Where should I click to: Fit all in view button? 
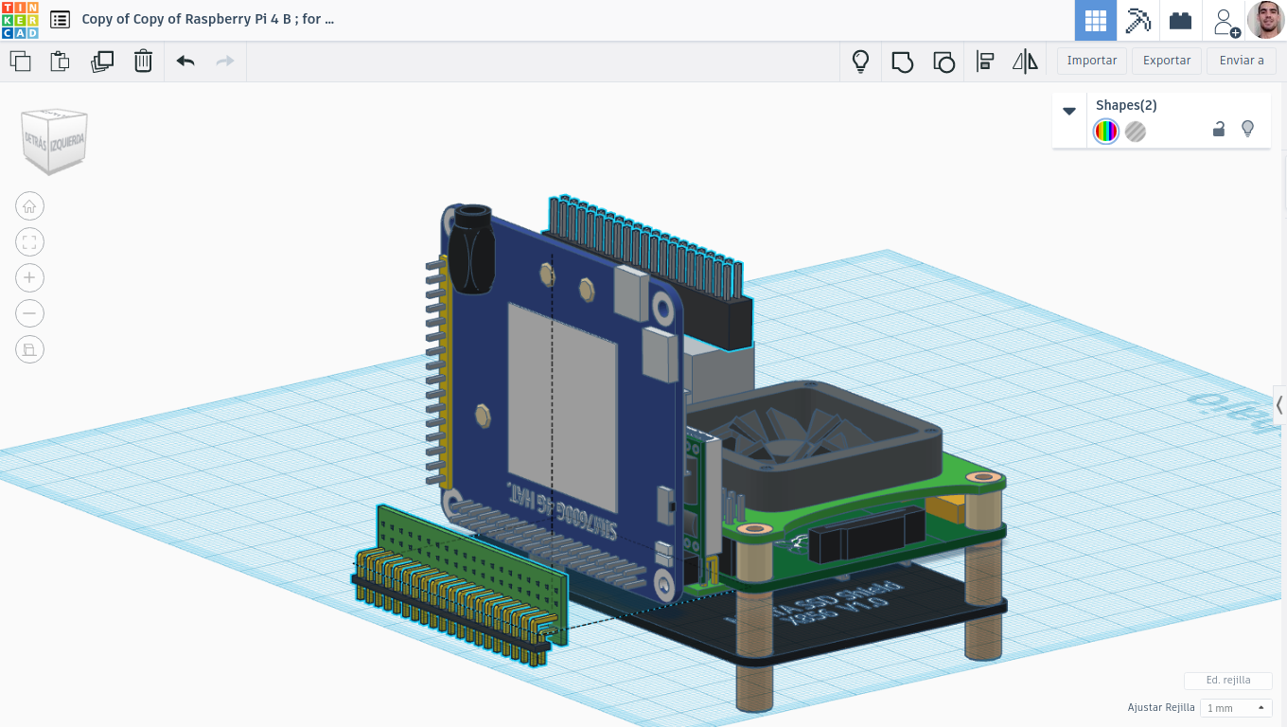[29, 242]
